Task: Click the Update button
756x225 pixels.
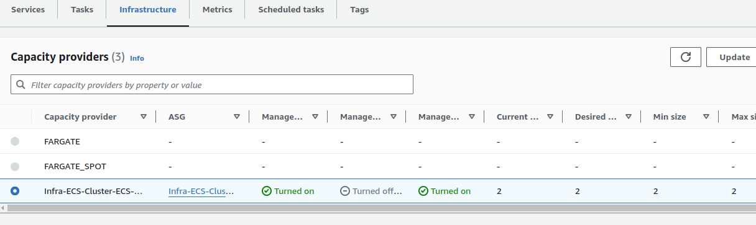Action: click(734, 57)
